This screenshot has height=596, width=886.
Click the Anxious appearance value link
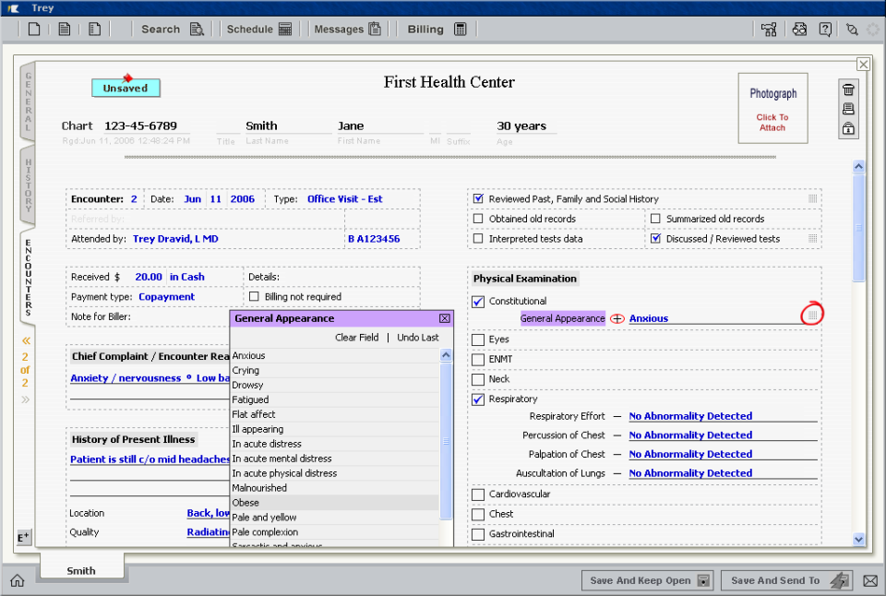tap(649, 318)
